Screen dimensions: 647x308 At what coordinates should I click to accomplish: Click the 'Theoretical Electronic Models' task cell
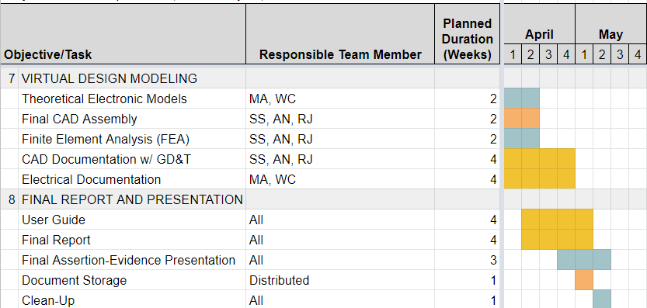point(132,99)
